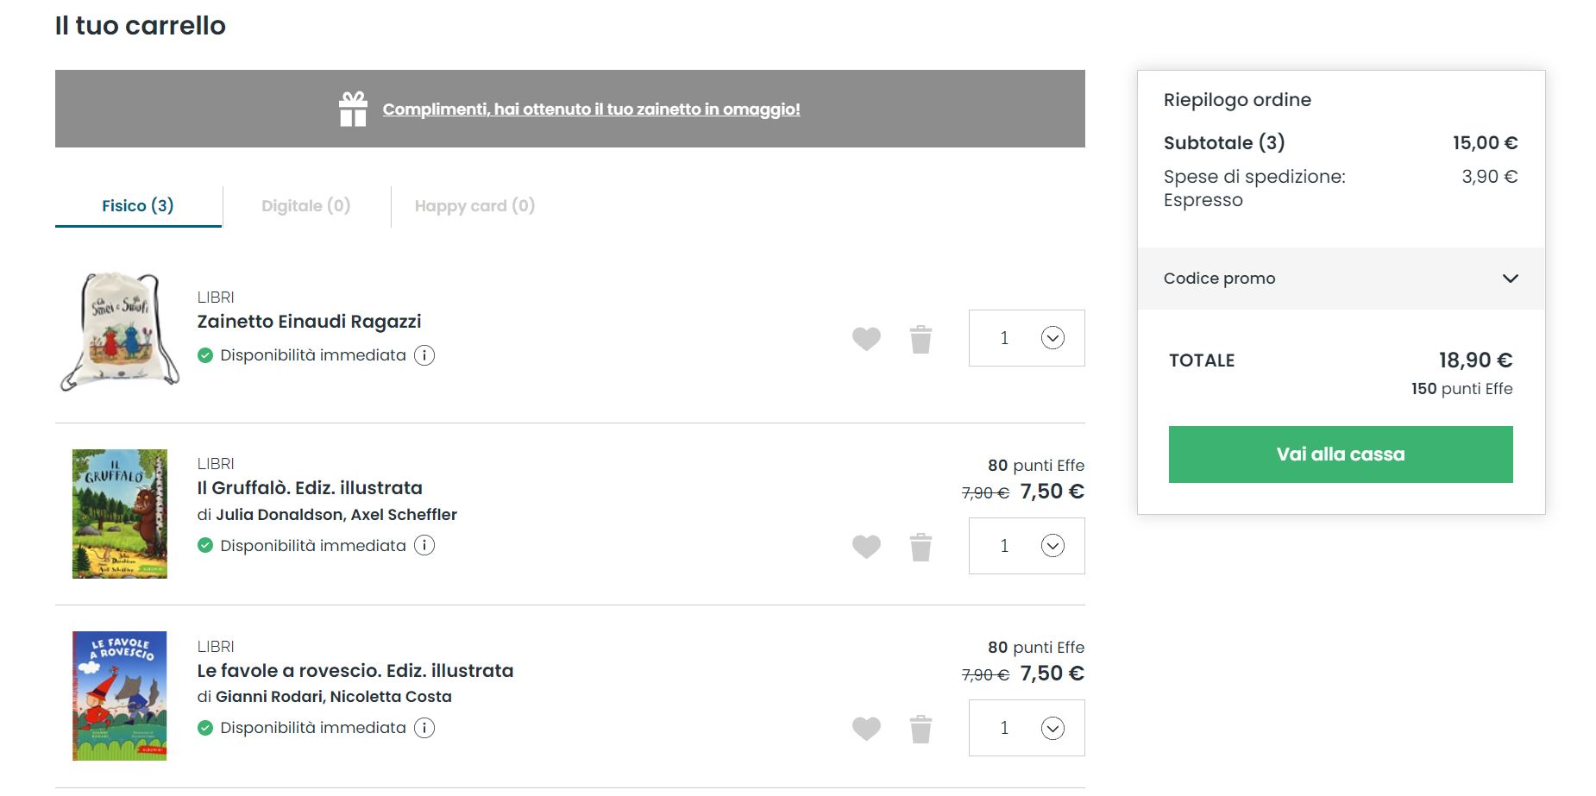Open availability info icon for Zainetto
The width and height of the screenshot is (1596, 796).
tap(424, 355)
